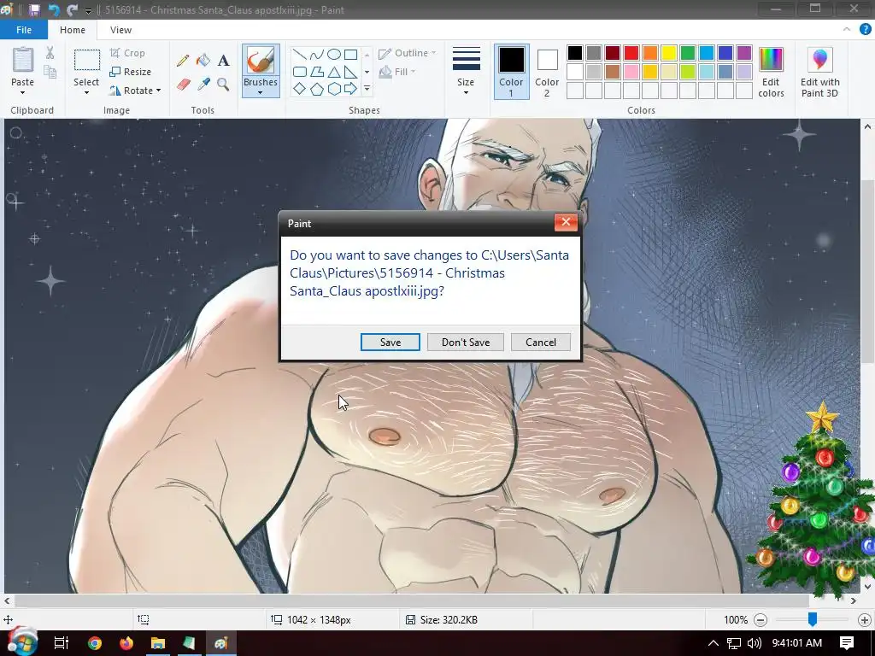Collapse the ribbon with the chevron

pyautogui.click(x=847, y=30)
